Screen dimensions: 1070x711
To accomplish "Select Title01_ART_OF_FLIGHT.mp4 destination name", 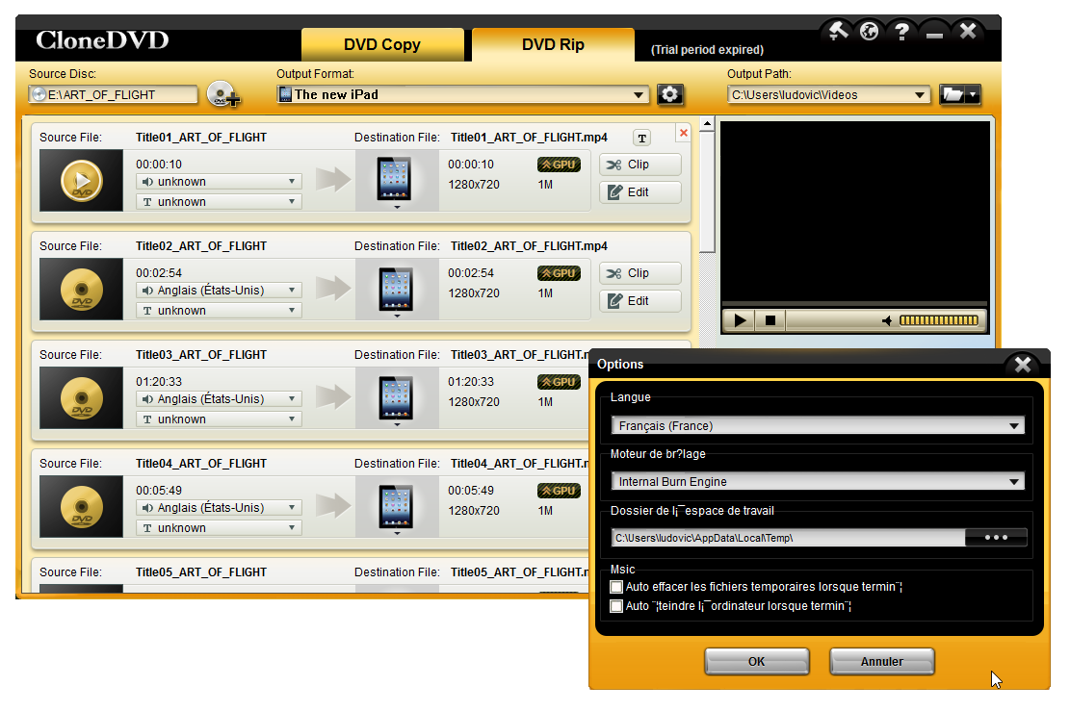I will [x=529, y=137].
